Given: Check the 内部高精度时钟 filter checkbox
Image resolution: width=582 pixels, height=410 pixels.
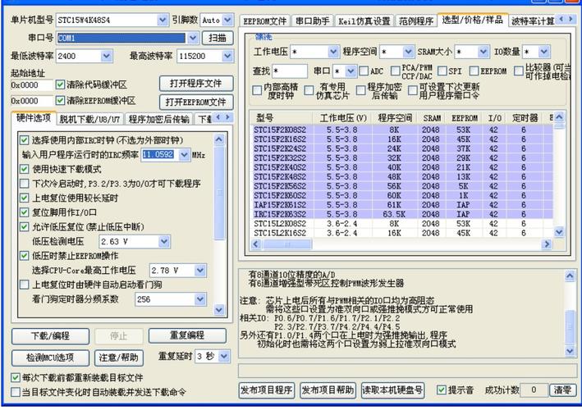Looking at the screenshot, I should point(257,90).
